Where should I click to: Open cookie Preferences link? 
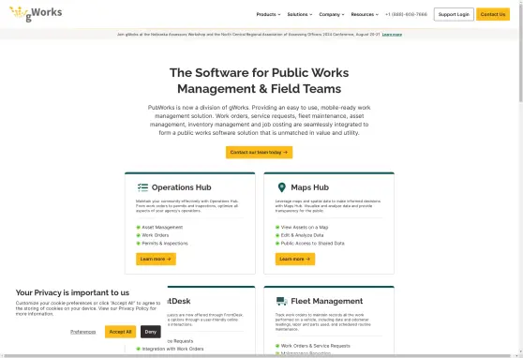click(x=83, y=332)
